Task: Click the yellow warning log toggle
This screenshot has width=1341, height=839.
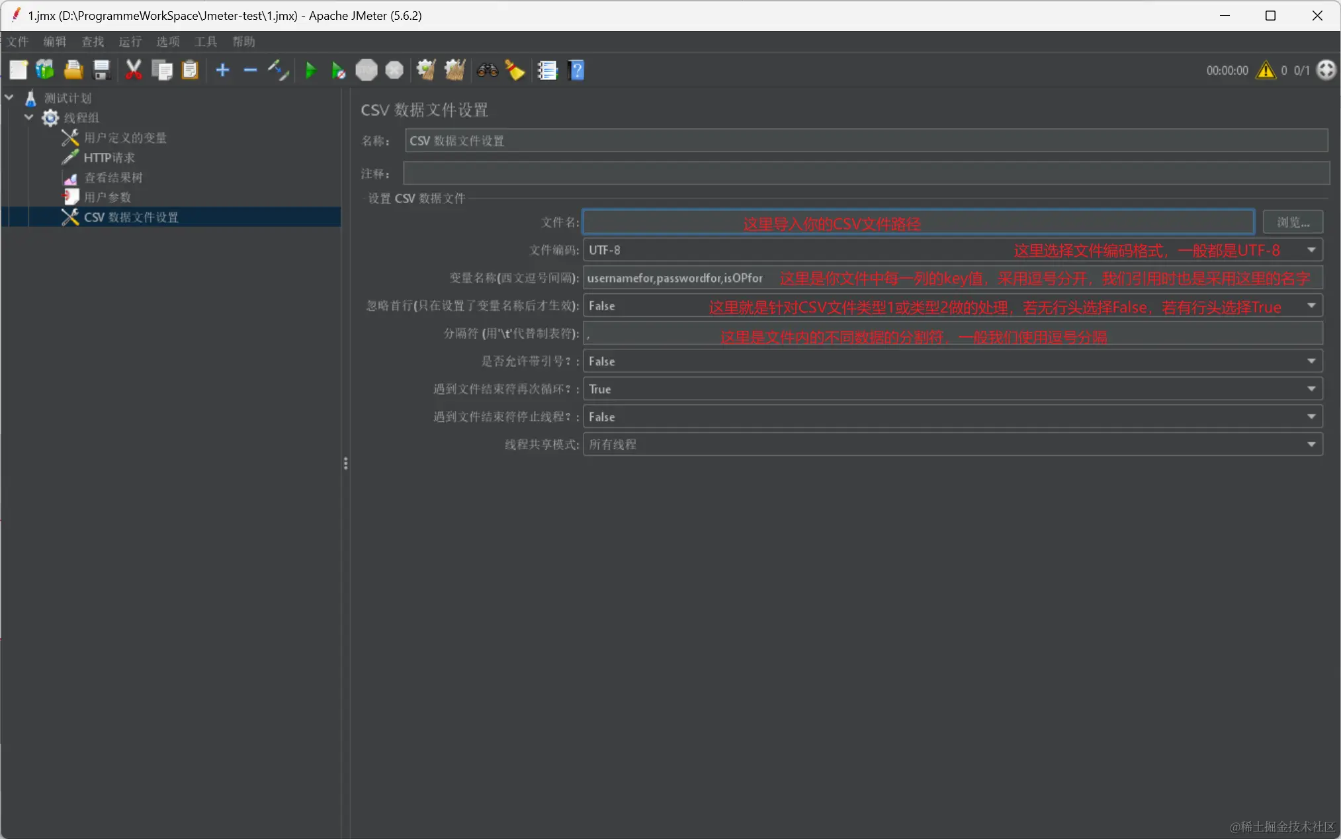Action: click(x=1266, y=70)
